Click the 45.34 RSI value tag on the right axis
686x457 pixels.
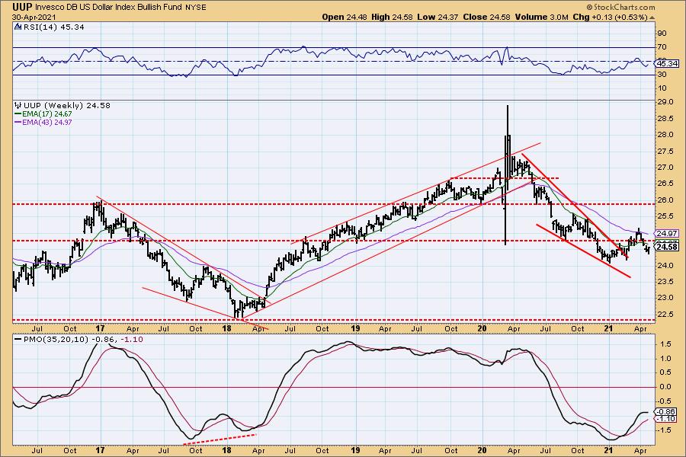pyautogui.click(x=667, y=63)
